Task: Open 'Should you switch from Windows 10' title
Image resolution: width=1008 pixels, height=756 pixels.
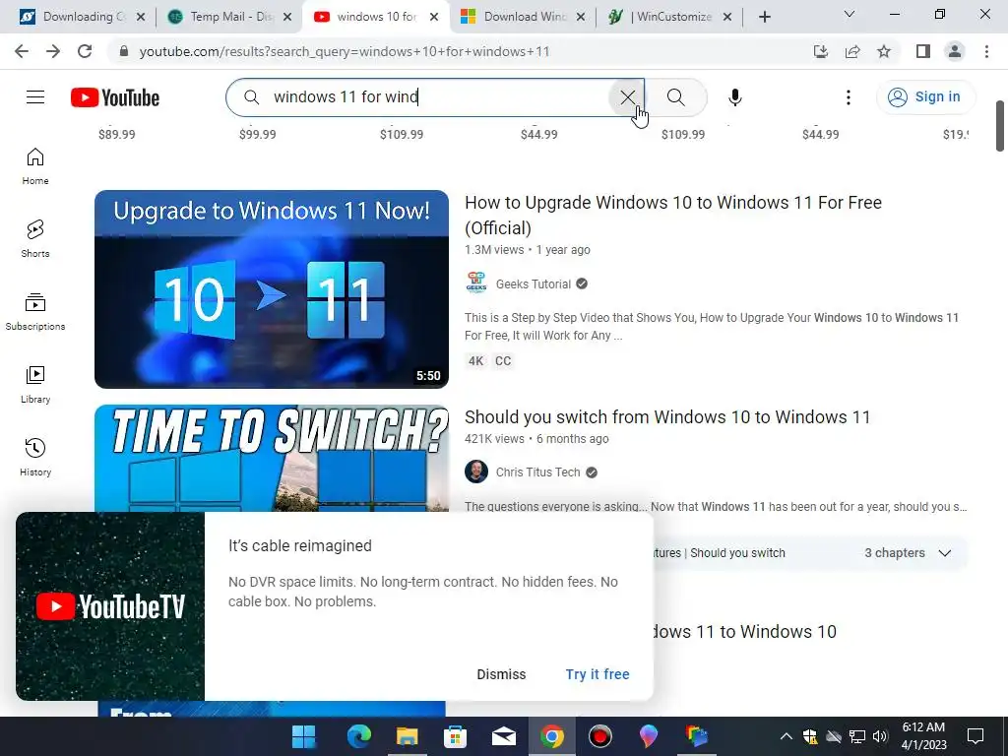Action: coord(667,417)
